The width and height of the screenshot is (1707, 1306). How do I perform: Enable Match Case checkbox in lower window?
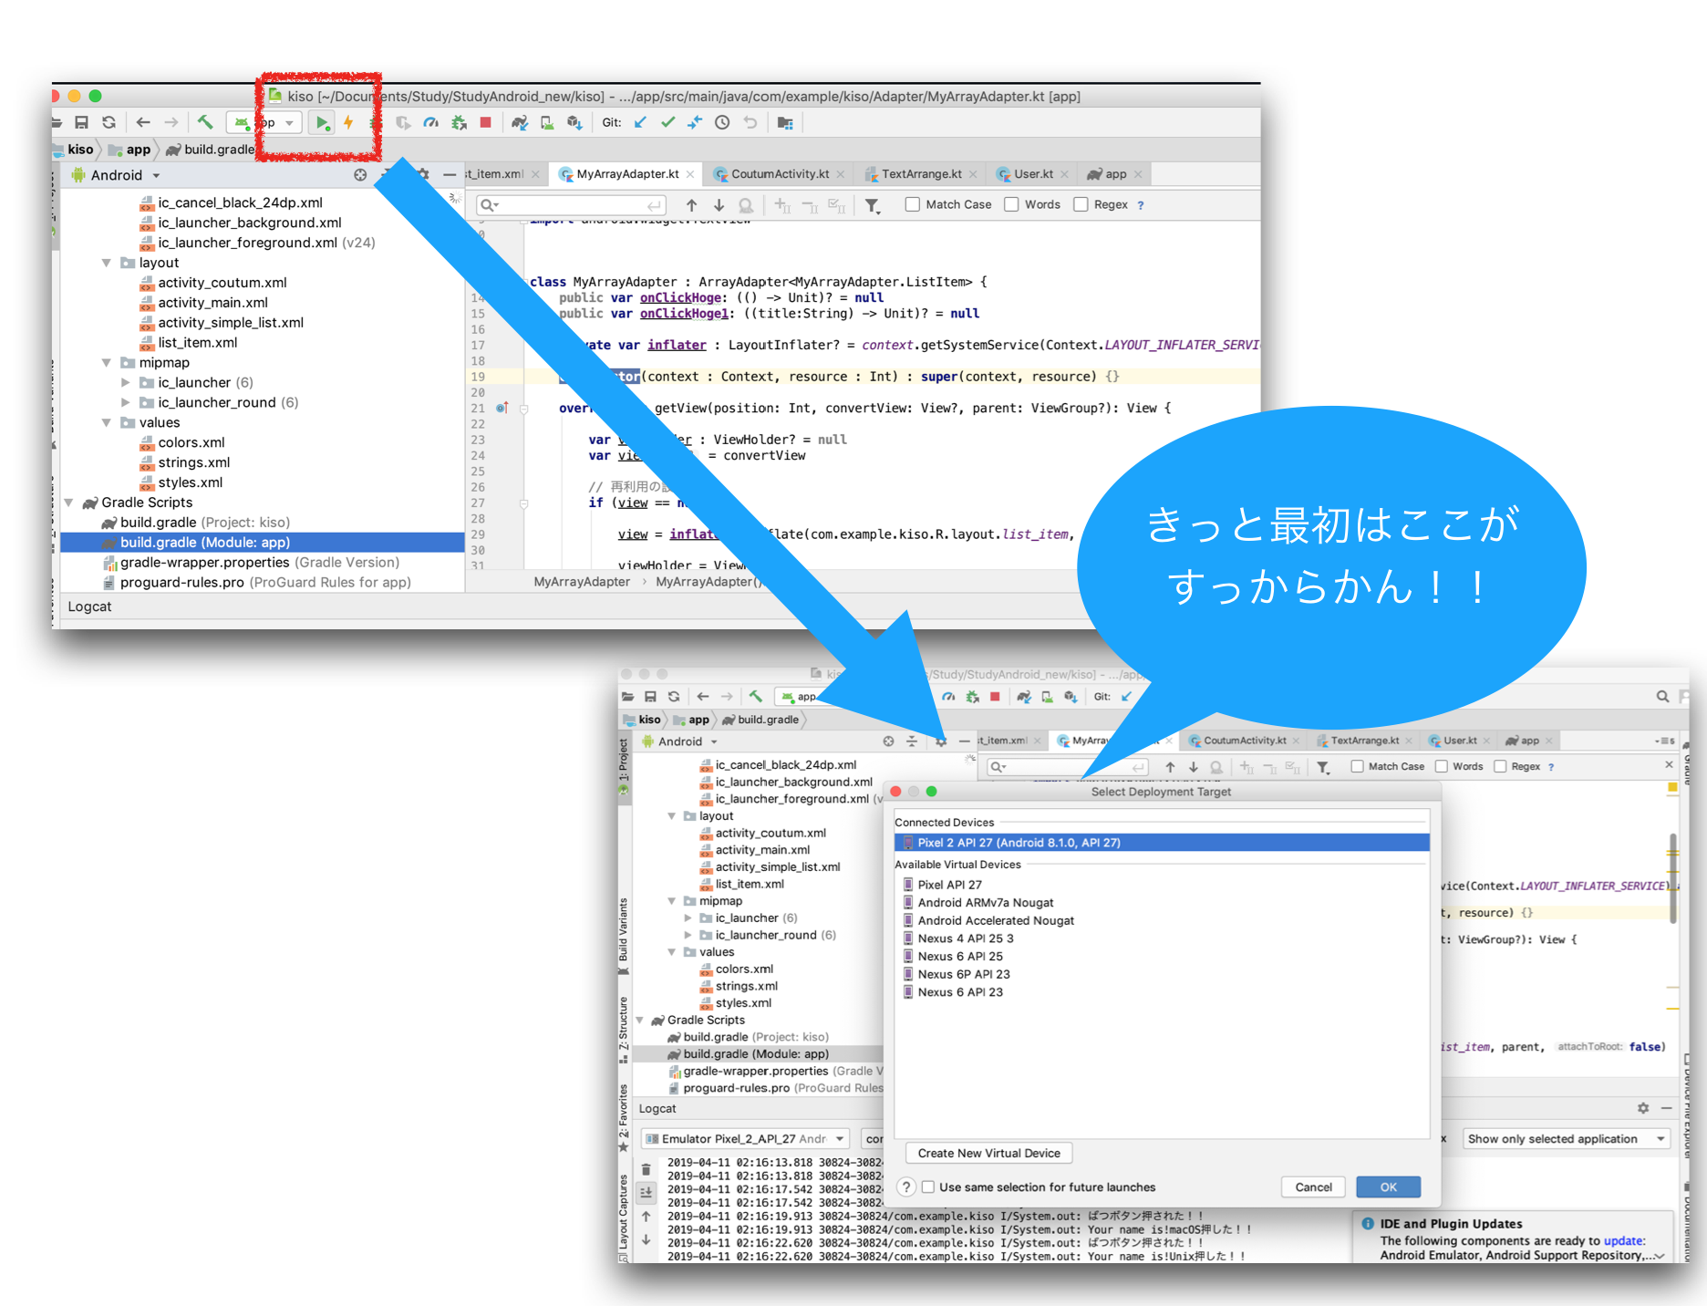pyautogui.click(x=1357, y=766)
